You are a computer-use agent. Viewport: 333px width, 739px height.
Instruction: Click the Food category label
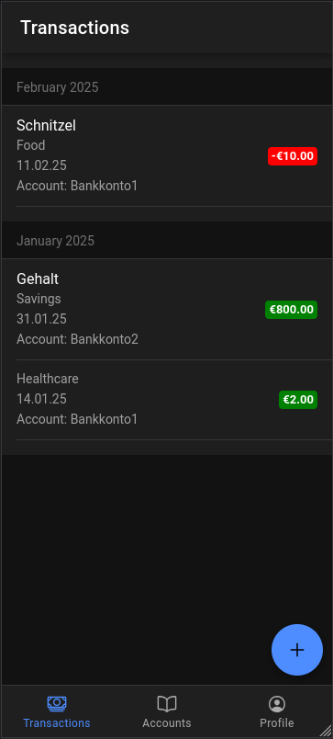pyautogui.click(x=31, y=145)
